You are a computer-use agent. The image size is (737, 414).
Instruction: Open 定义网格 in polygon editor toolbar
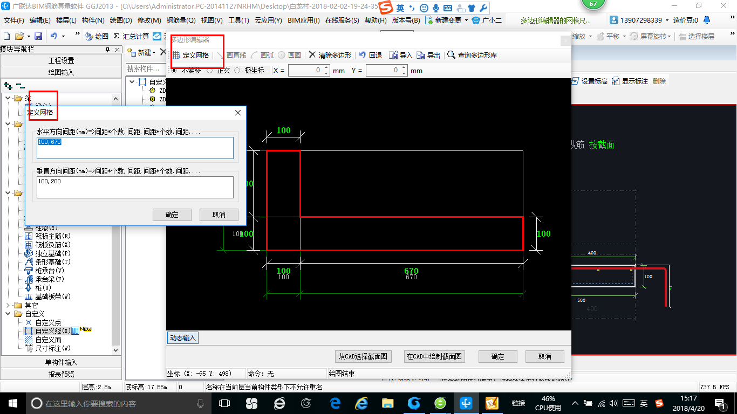[190, 55]
